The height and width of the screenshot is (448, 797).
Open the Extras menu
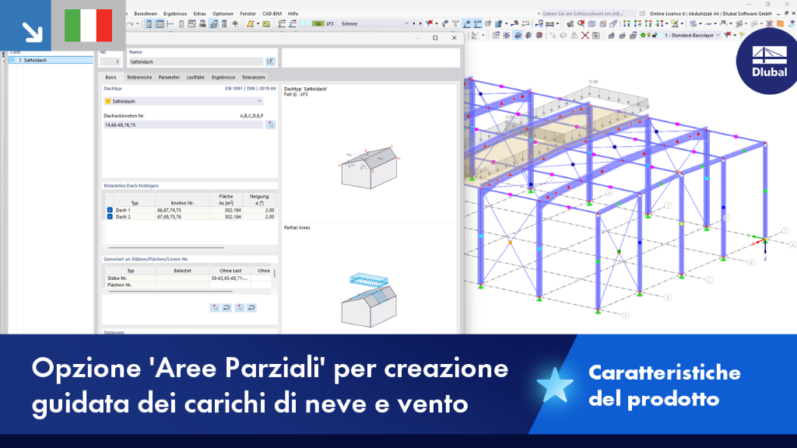coord(200,14)
